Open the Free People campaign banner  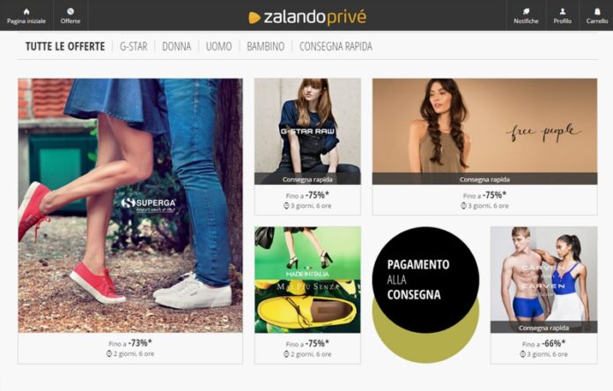484,131
